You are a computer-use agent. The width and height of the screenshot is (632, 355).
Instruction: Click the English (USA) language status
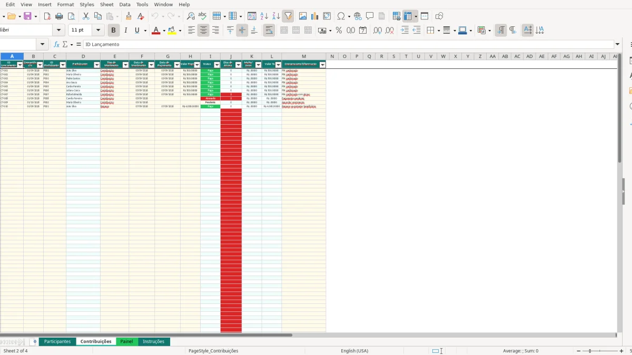354,351
